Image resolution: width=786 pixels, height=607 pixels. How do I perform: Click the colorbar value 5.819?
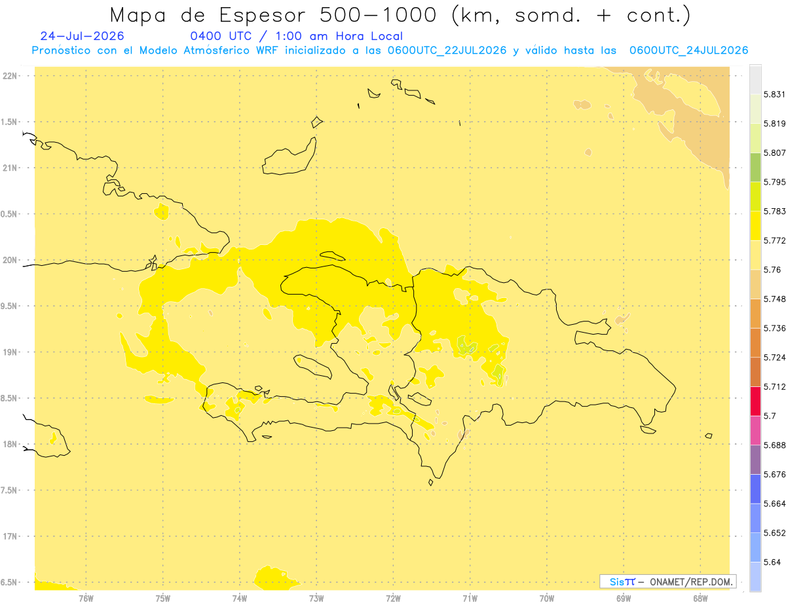(x=775, y=123)
